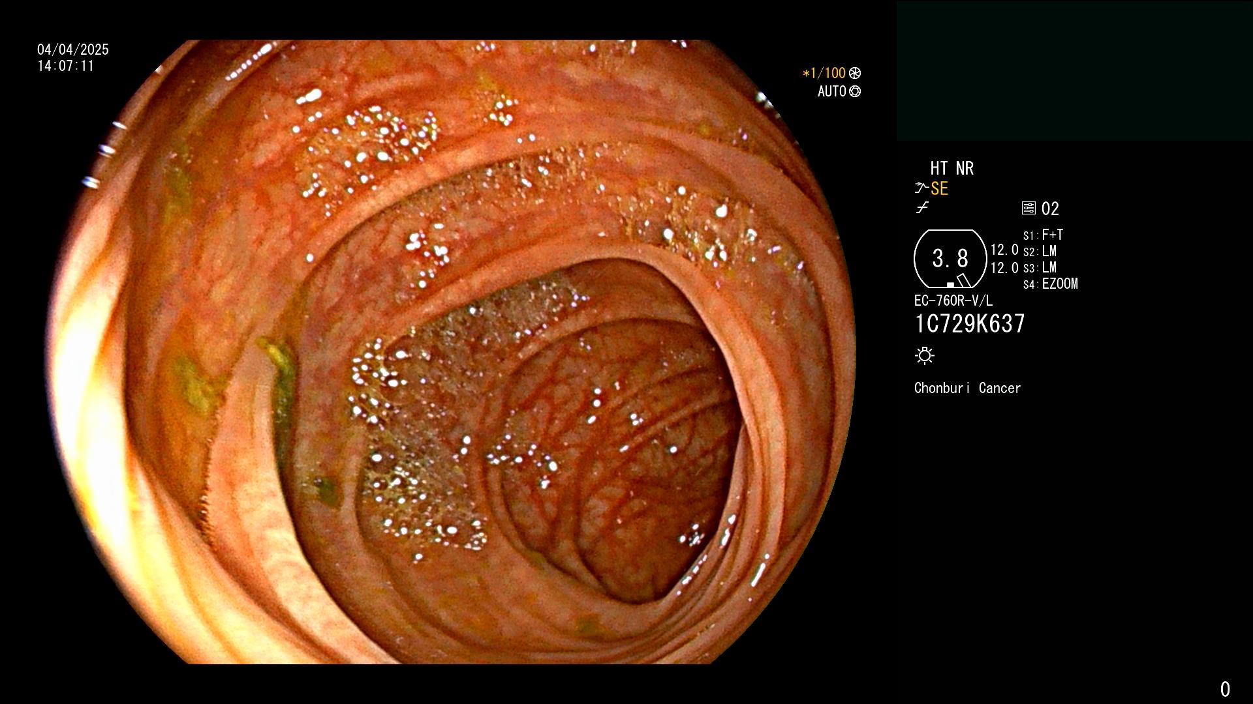Viewport: 1253px width, 704px height.
Task: Click the scope bending indicator showing 3.8
Action: [x=950, y=259]
